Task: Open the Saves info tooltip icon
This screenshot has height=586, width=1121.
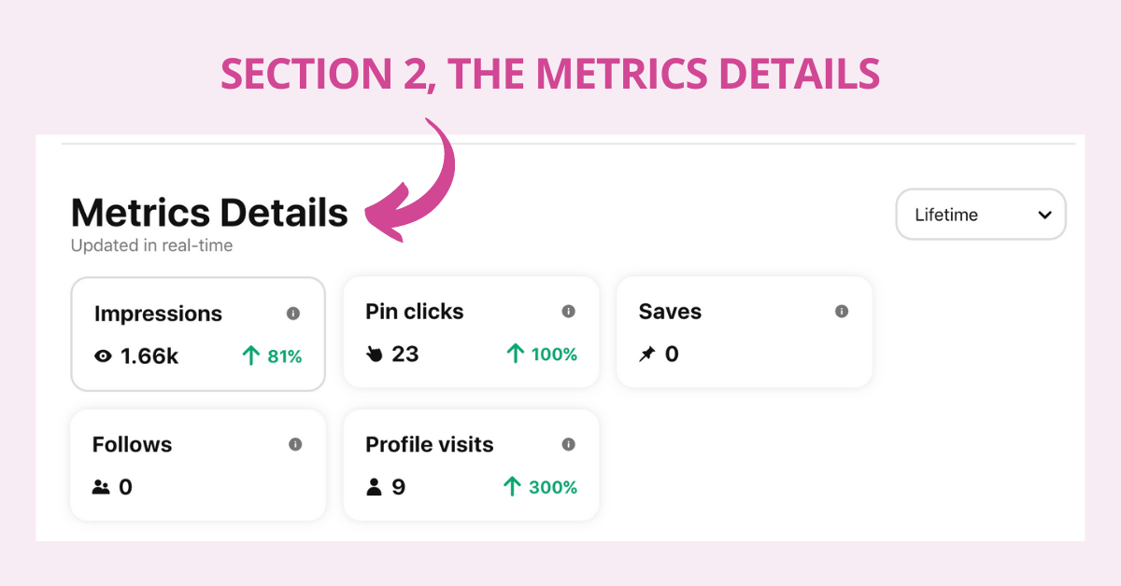Action: pyautogui.click(x=842, y=312)
